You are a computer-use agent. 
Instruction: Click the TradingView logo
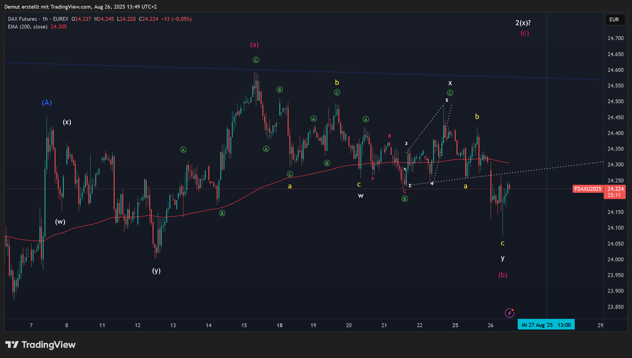pos(40,345)
